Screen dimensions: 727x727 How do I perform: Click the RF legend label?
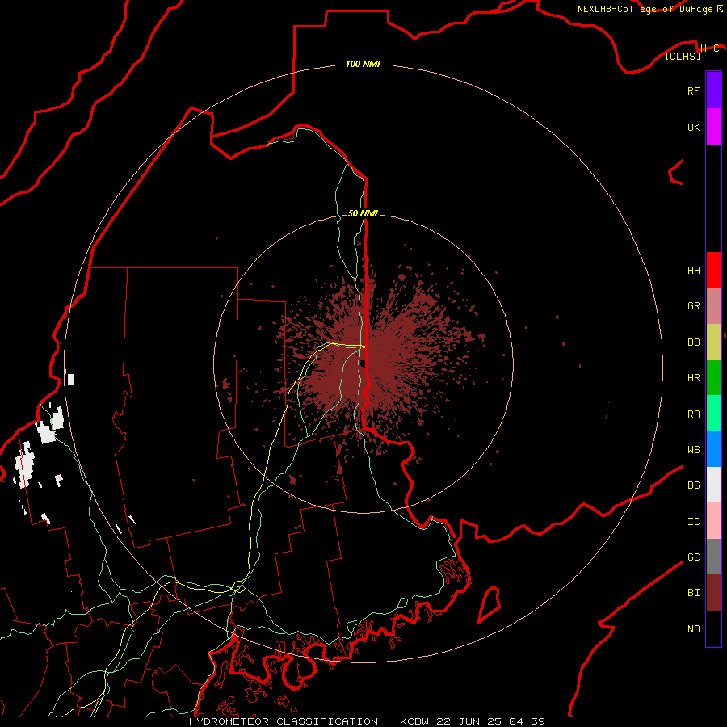[693, 90]
